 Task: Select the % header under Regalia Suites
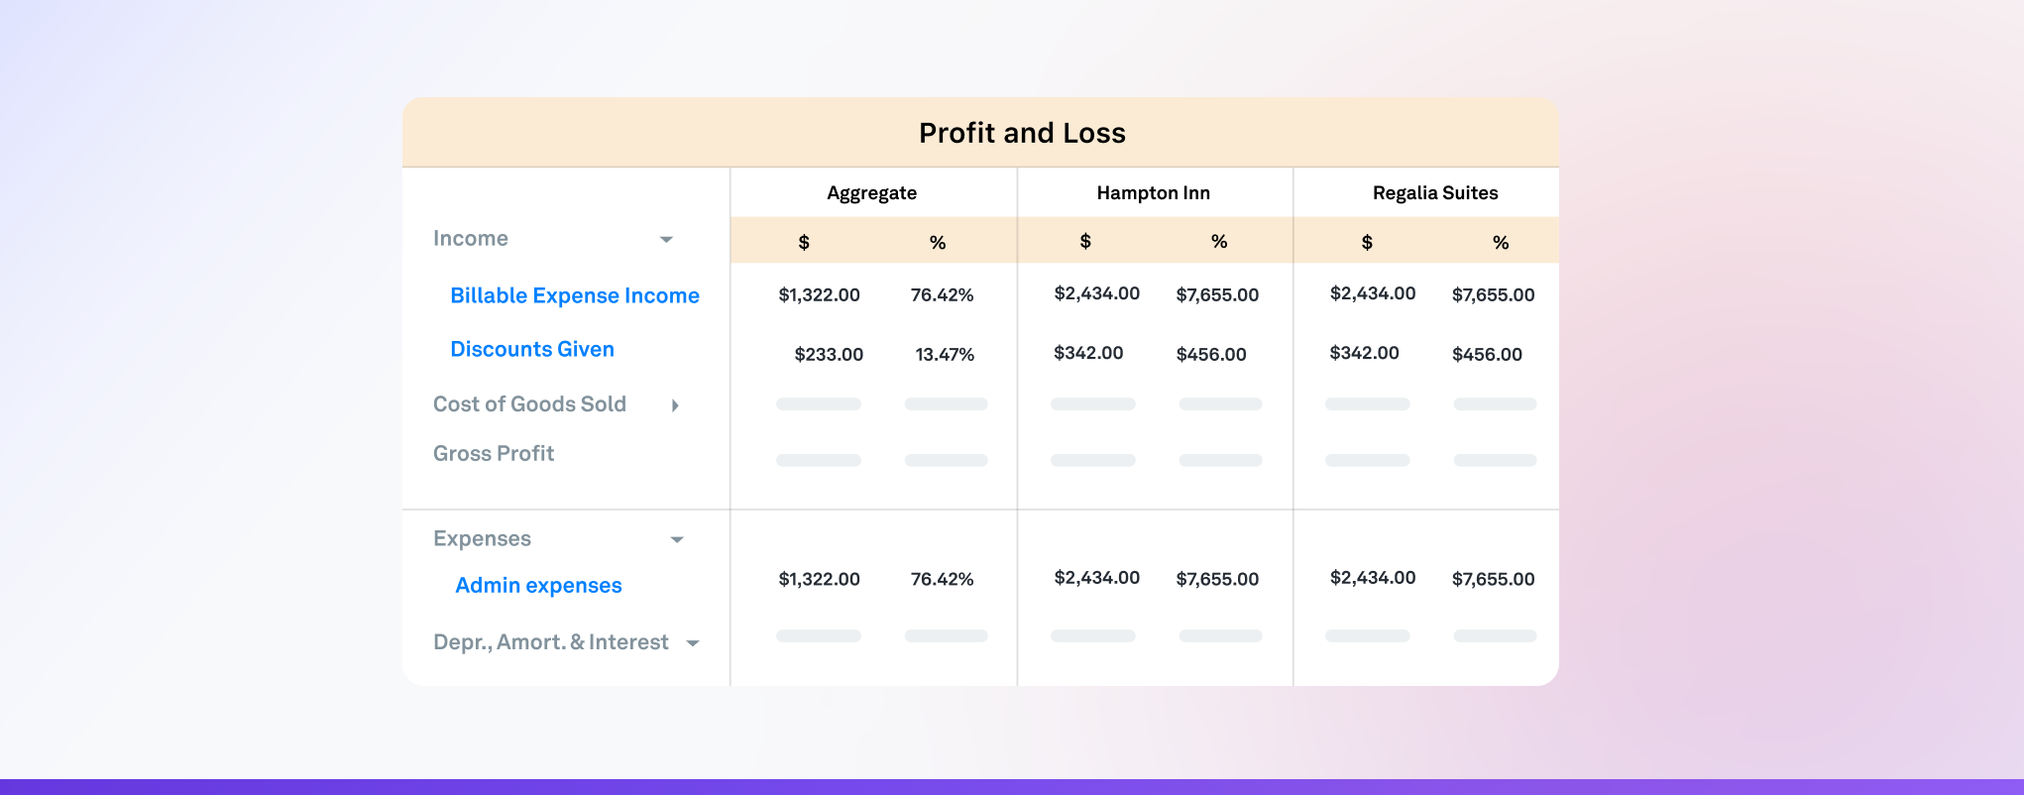(x=1500, y=240)
